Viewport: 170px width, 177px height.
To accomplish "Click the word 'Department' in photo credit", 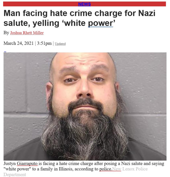I will click(x=15, y=174).
